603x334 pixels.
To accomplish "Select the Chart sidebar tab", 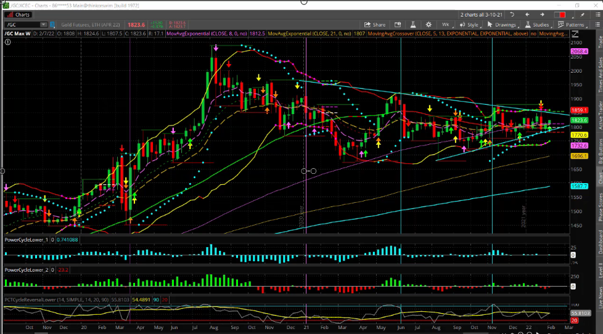I will coord(599,177).
